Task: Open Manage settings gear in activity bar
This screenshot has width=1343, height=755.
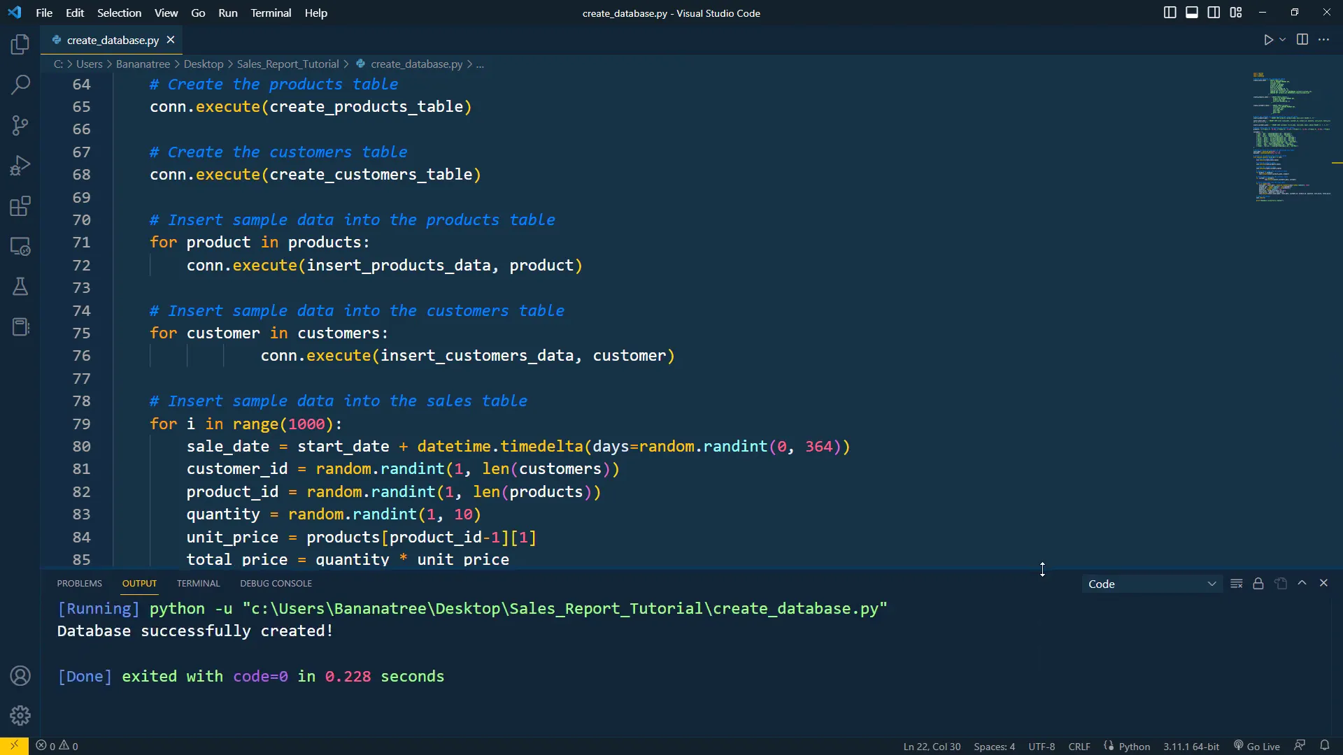Action: click(20, 715)
